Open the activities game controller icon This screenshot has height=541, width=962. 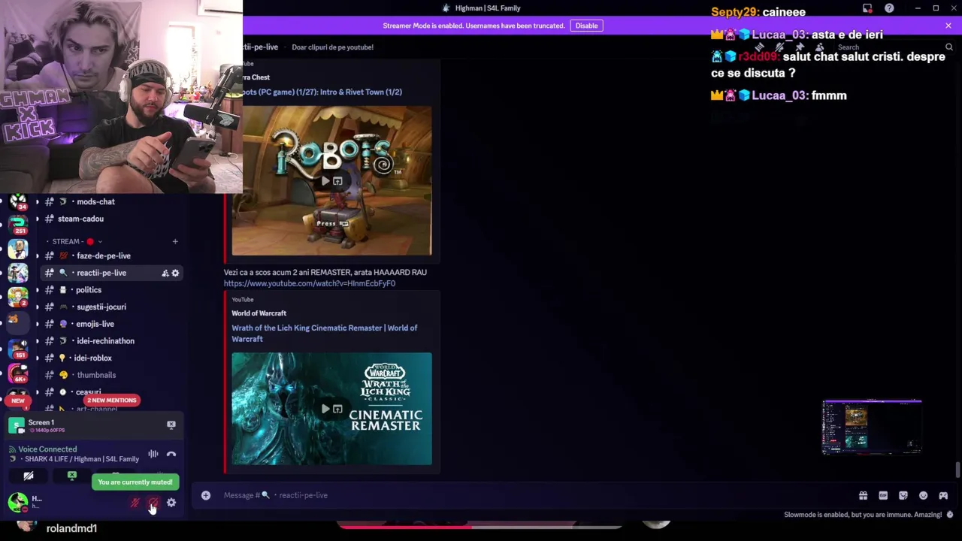pos(943,496)
